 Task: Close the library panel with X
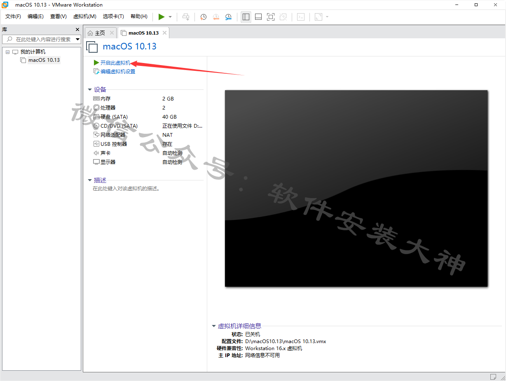pos(77,30)
